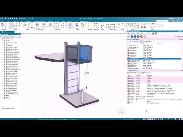Viewport: 183px width, 137px height.
Task: Click the Paste tool in Clipboard group
Action: coord(2,25)
